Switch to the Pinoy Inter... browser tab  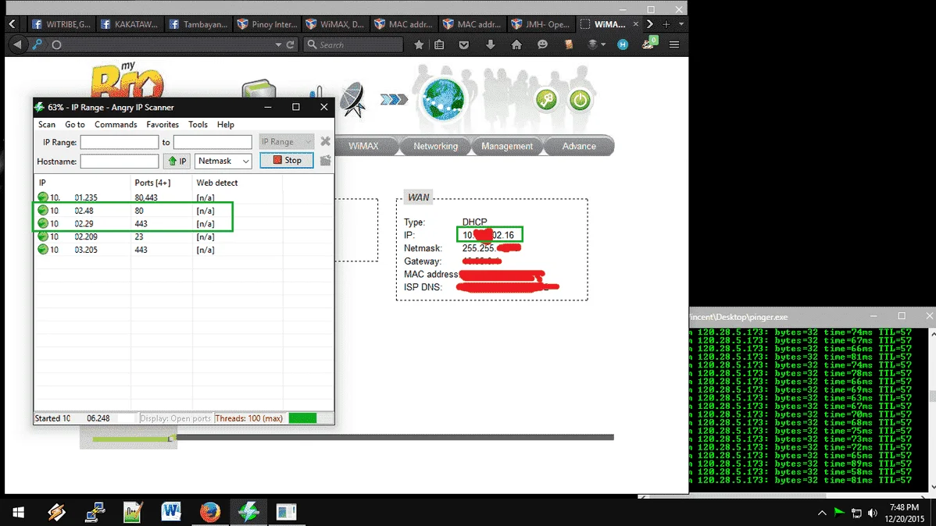267,24
